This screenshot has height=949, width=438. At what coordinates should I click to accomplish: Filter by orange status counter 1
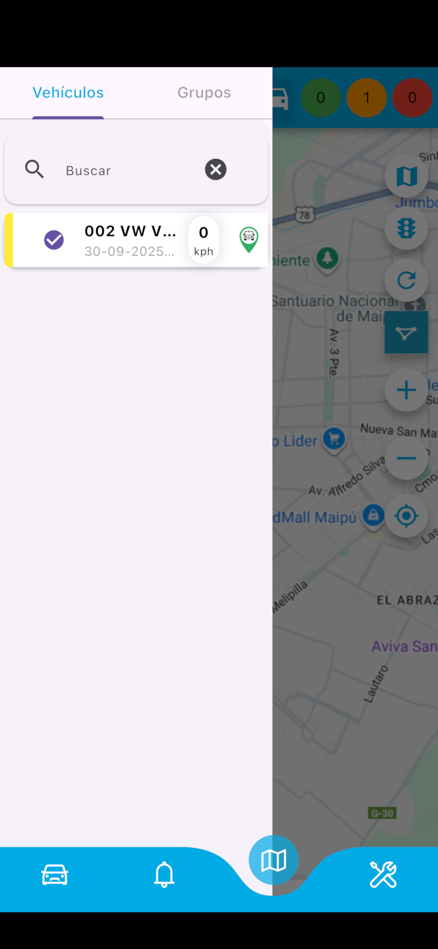click(x=366, y=98)
